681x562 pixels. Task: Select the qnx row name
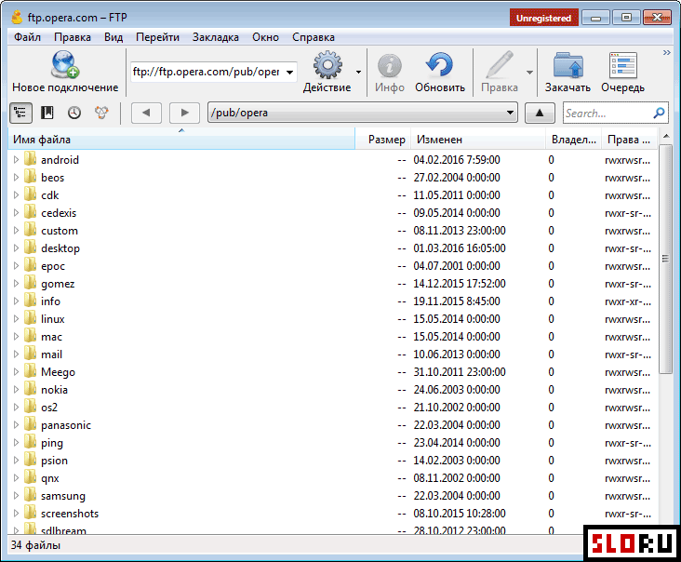click(50, 478)
